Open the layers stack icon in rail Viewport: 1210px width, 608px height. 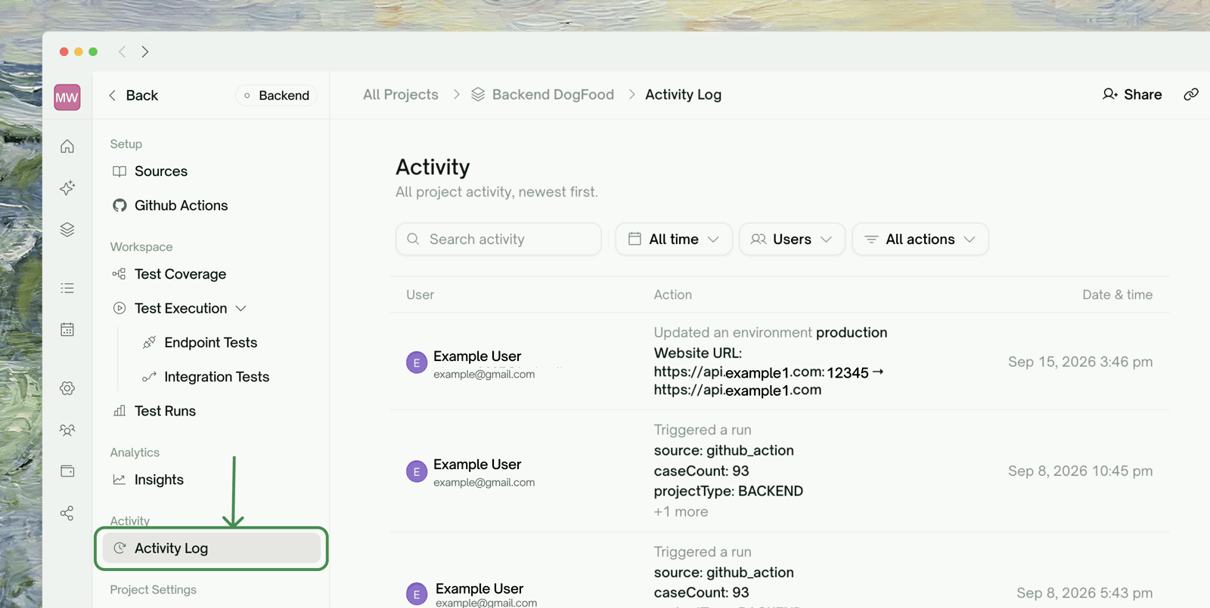(x=67, y=230)
